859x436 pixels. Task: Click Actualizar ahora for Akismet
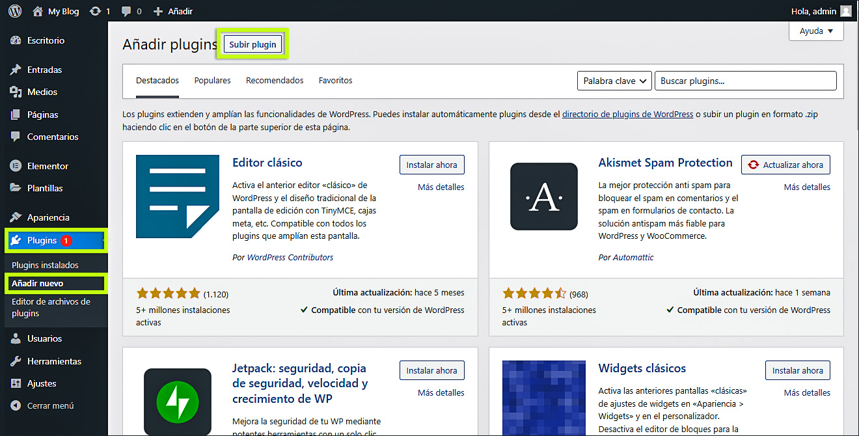(x=786, y=165)
